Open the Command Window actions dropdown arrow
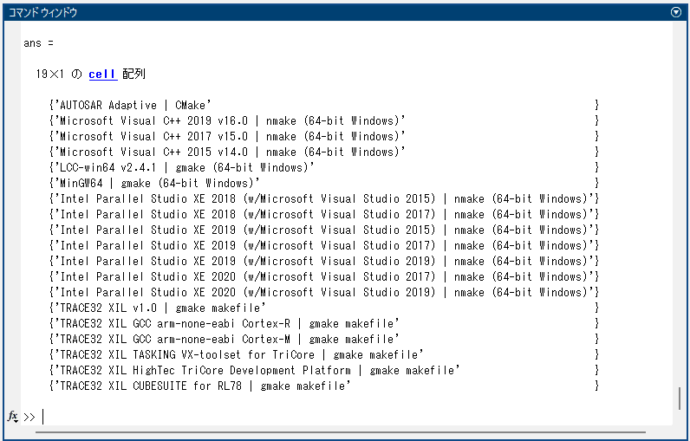The width and height of the screenshot is (690, 441). coord(676,12)
